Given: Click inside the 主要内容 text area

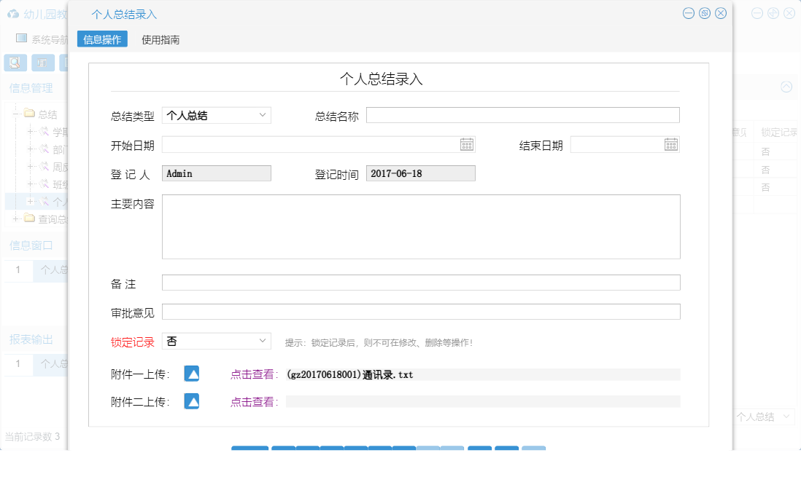Looking at the screenshot, I should click(x=419, y=226).
